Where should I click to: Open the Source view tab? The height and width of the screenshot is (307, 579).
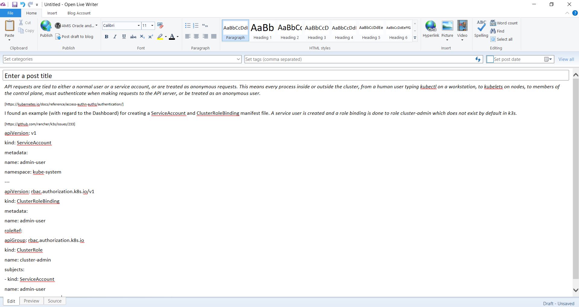pos(55,301)
